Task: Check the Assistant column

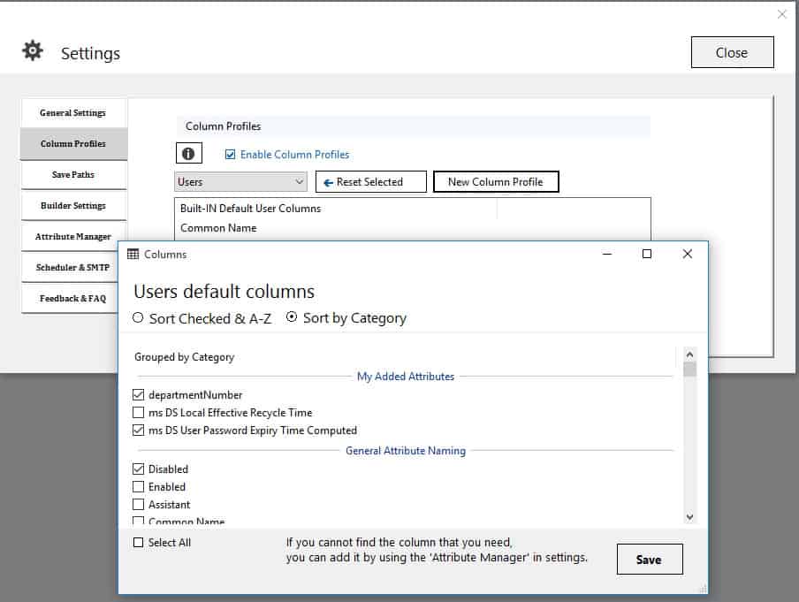Action: [138, 505]
